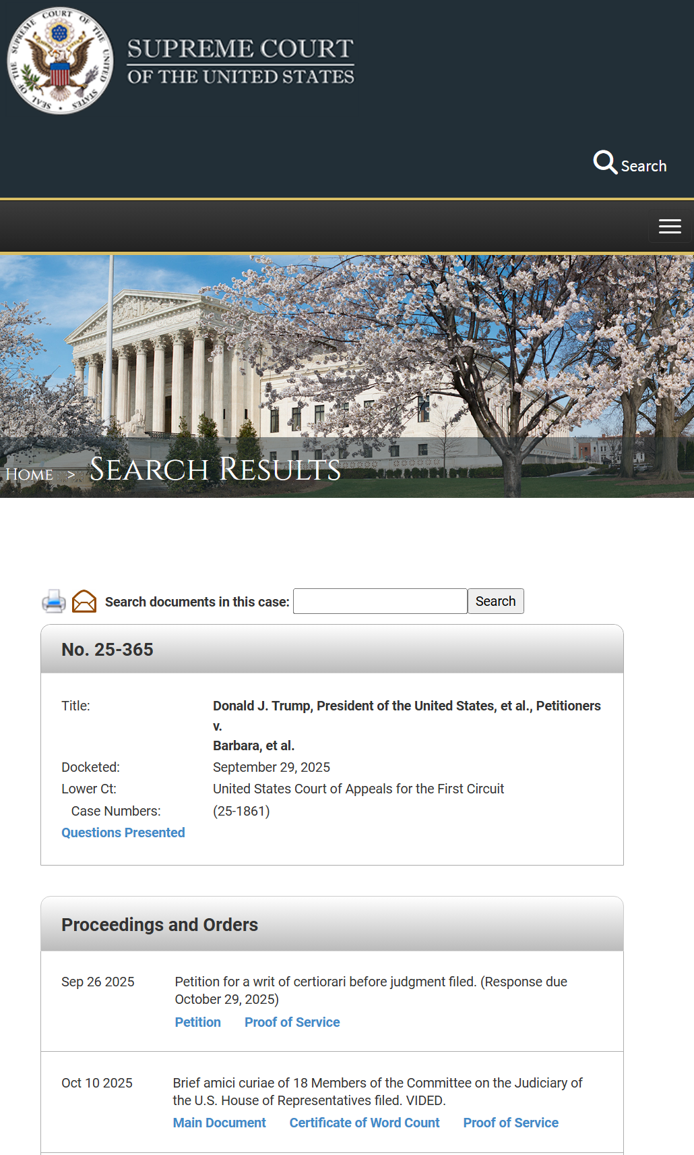The image size is (694, 1155).
Task: Click the Proceedings and Orders section header
Action: pyautogui.click(x=160, y=924)
